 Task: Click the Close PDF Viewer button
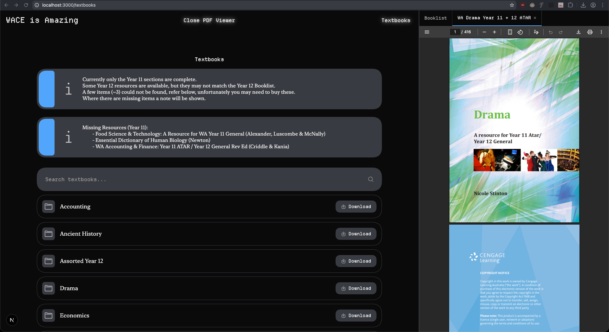click(x=209, y=20)
